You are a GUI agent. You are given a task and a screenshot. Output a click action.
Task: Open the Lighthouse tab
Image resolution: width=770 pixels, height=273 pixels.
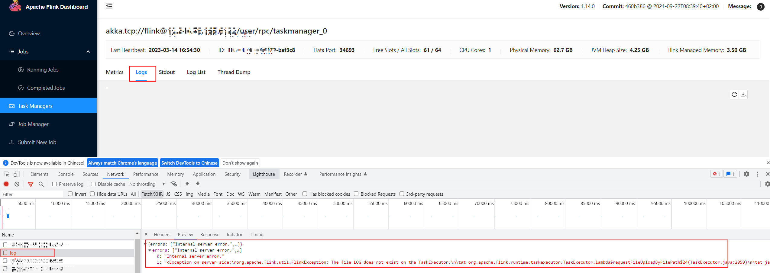click(264, 174)
